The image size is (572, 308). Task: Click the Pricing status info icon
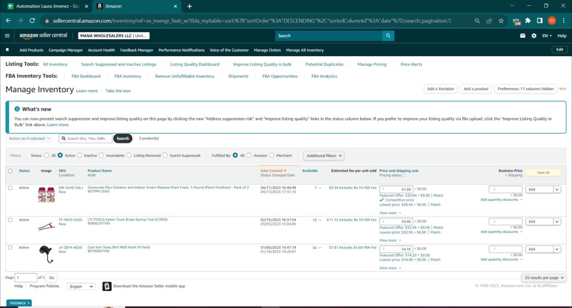click(404, 176)
